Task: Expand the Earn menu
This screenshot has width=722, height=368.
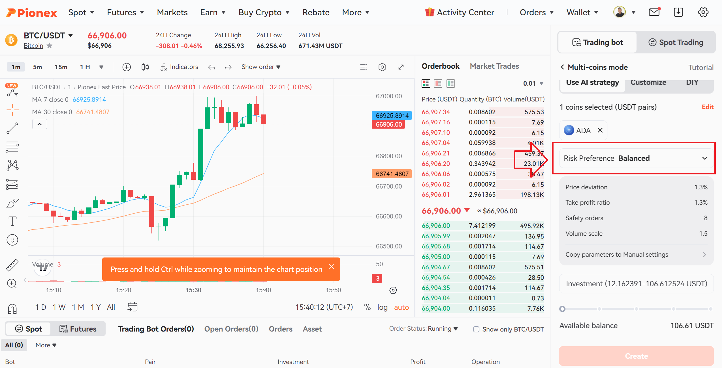Action: tap(213, 12)
